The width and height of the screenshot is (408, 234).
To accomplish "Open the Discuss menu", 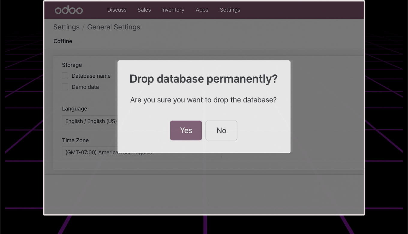I will (x=117, y=10).
